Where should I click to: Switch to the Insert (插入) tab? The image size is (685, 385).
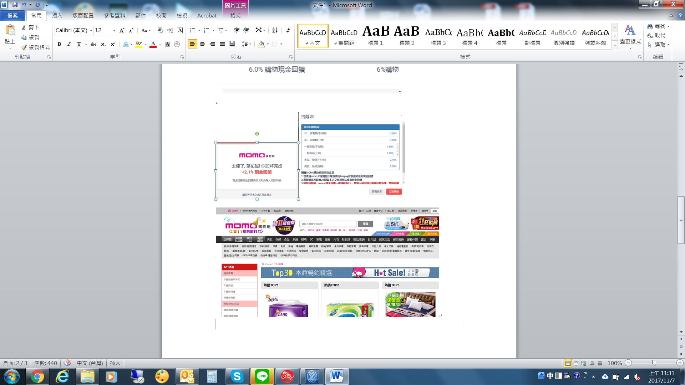coord(57,15)
